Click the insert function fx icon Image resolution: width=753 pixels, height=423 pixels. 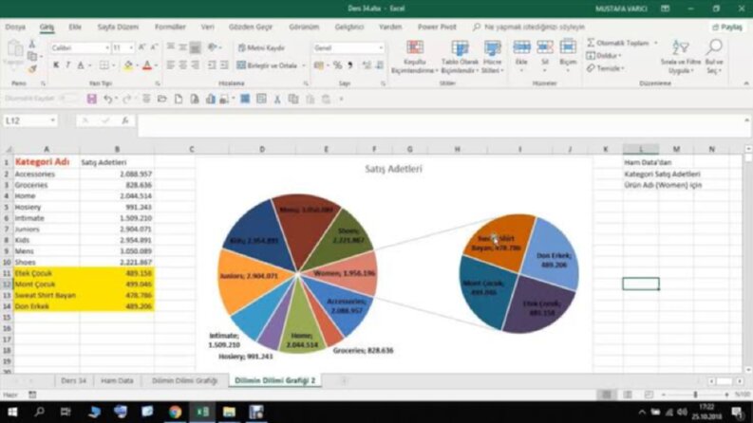[x=124, y=120]
